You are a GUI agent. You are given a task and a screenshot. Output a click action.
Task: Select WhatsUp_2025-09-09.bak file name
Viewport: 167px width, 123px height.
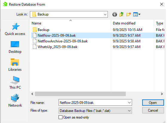58,47
